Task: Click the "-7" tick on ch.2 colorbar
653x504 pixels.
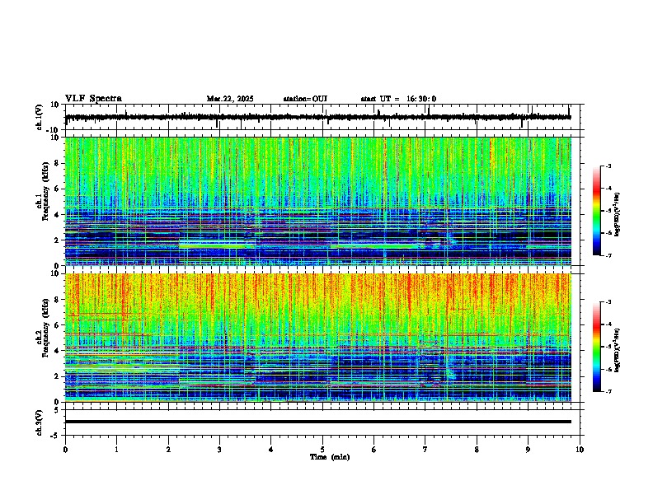Action: [x=608, y=391]
